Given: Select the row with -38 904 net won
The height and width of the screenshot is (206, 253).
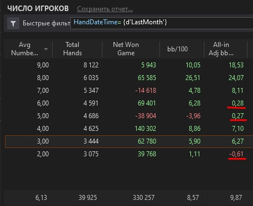Looking at the screenshot, I should (128, 116).
